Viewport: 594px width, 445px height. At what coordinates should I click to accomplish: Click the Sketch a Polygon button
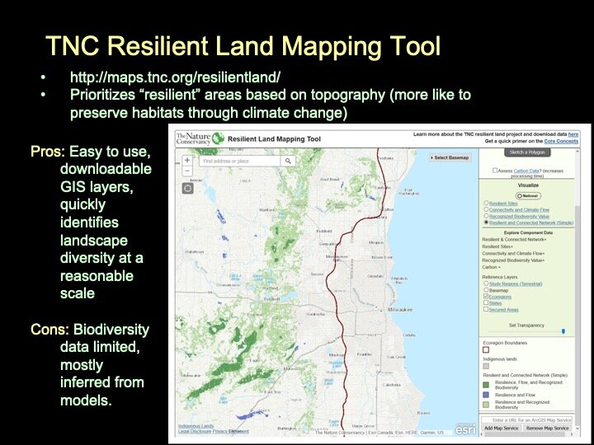[527, 152]
